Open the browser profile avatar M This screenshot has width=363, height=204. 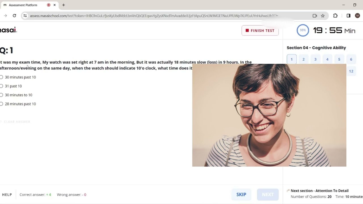pyautogui.click(x=357, y=16)
